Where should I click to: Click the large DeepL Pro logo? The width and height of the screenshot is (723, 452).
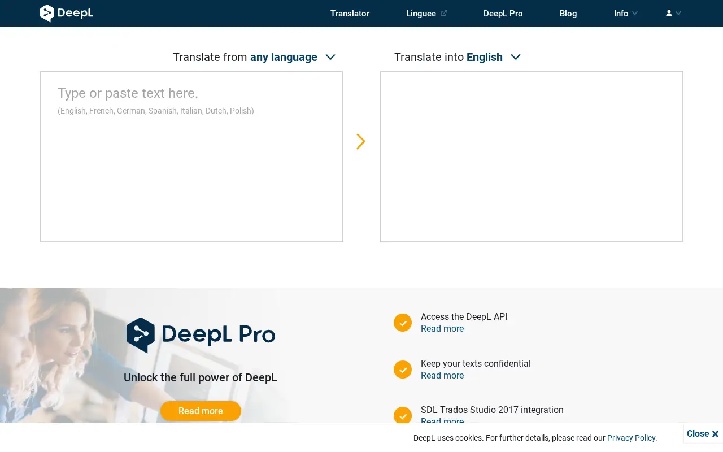click(x=201, y=335)
